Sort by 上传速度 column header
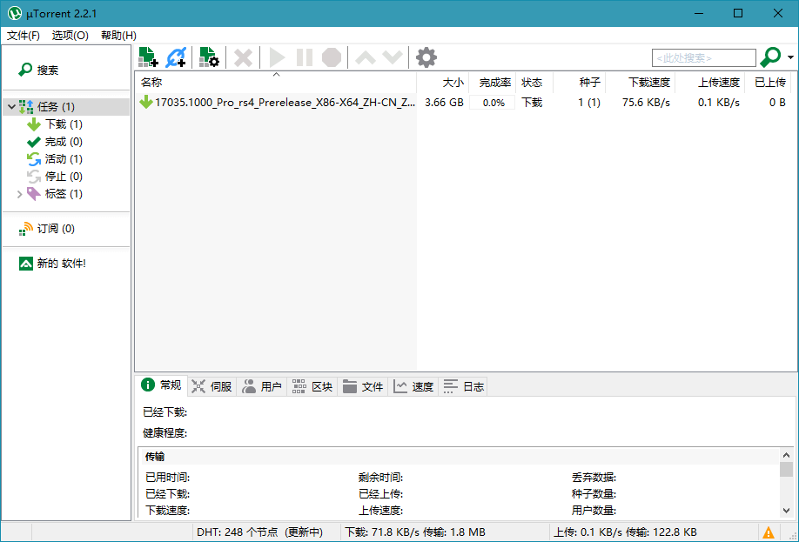 pyautogui.click(x=710, y=83)
